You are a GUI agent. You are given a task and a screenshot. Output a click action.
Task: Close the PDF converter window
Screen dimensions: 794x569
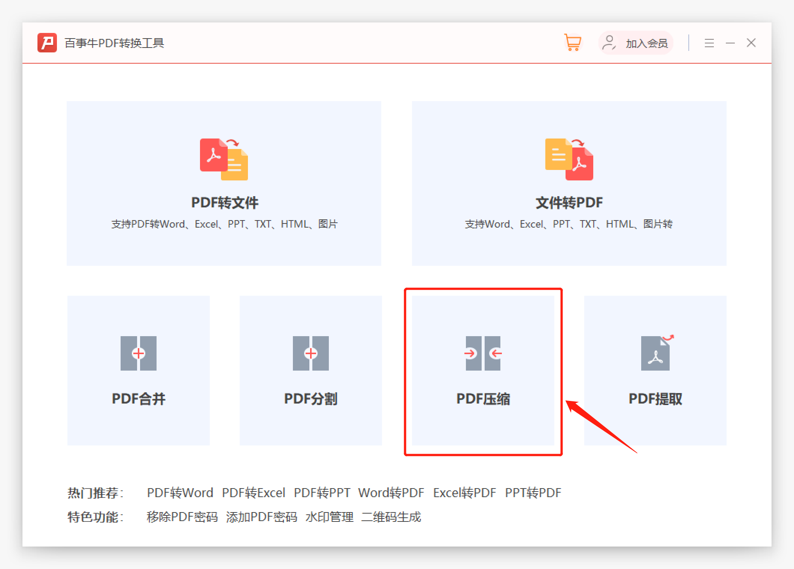click(751, 43)
